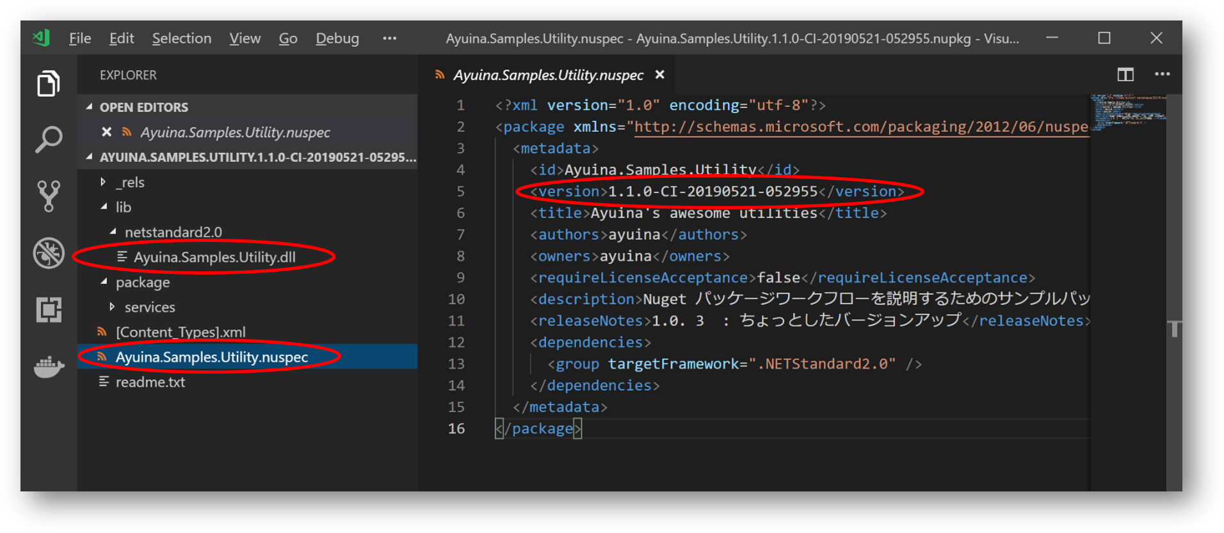Image resolution: width=1224 pixels, height=533 pixels.
Task: Open the Selection menu
Action: tap(182, 38)
